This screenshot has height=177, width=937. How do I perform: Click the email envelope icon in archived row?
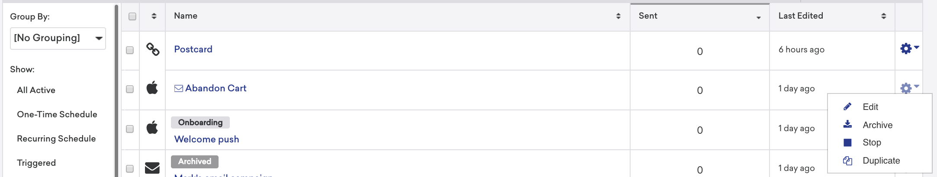152,167
